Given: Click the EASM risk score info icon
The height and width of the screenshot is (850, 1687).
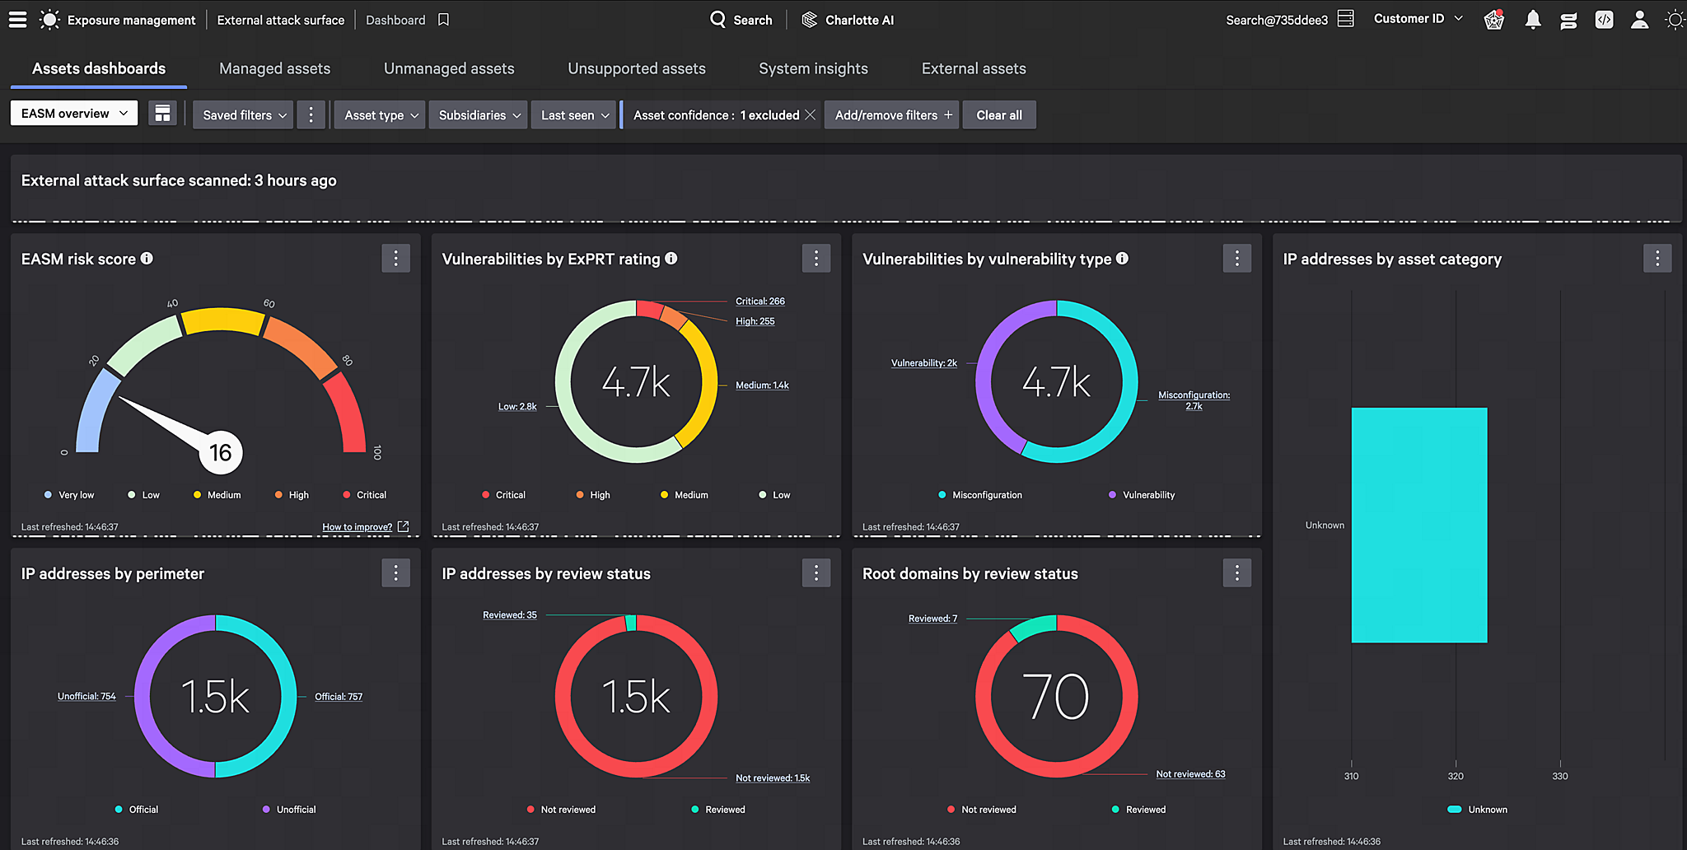Looking at the screenshot, I should [x=147, y=259].
